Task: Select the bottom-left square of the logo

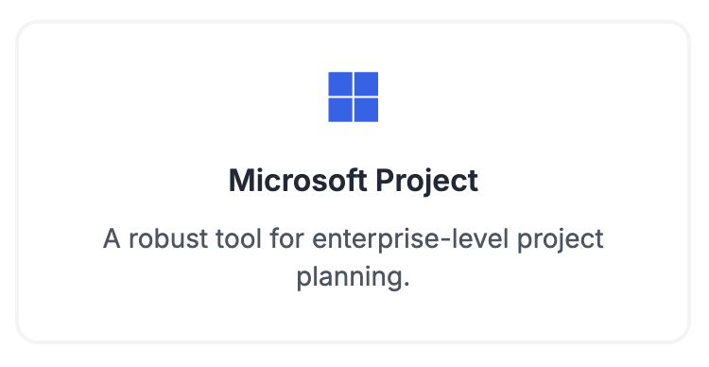Action: pos(340,110)
